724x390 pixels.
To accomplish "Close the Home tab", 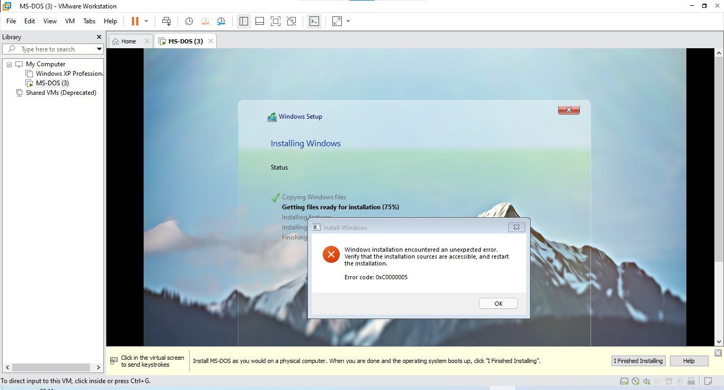I will coord(147,41).
